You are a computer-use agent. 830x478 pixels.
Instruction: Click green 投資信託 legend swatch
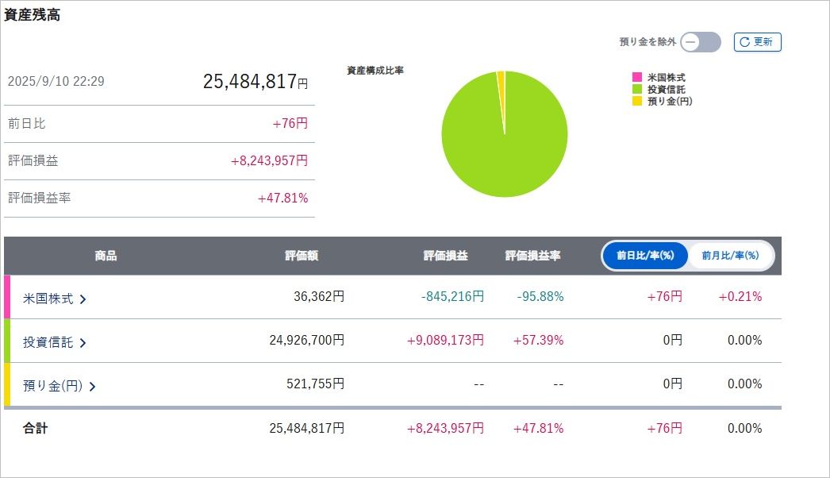pos(637,89)
